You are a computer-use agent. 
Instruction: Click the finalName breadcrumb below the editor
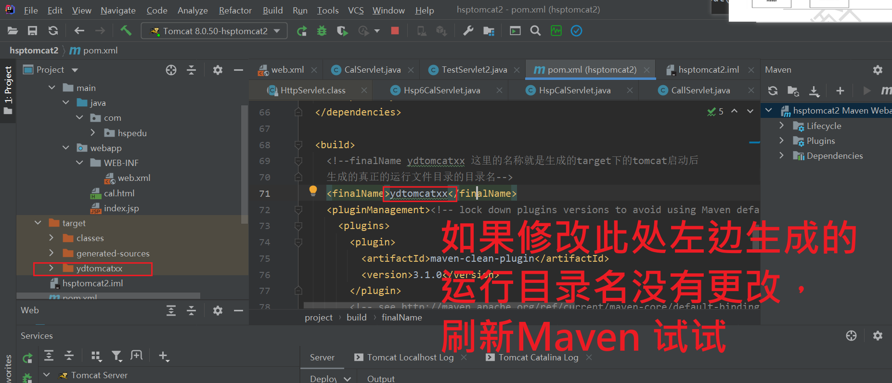[402, 318]
